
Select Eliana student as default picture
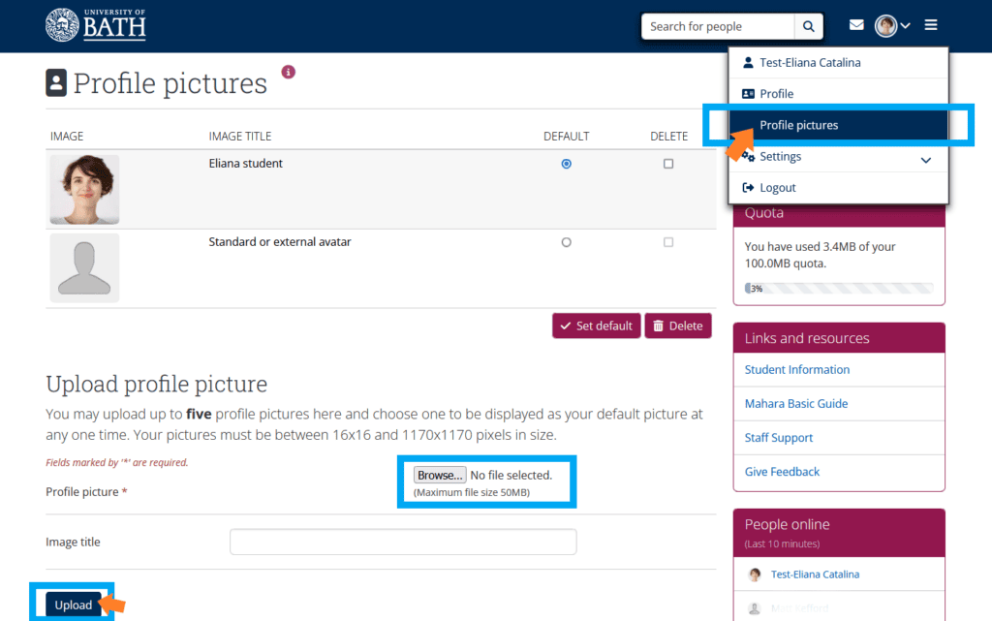coord(567,164)
